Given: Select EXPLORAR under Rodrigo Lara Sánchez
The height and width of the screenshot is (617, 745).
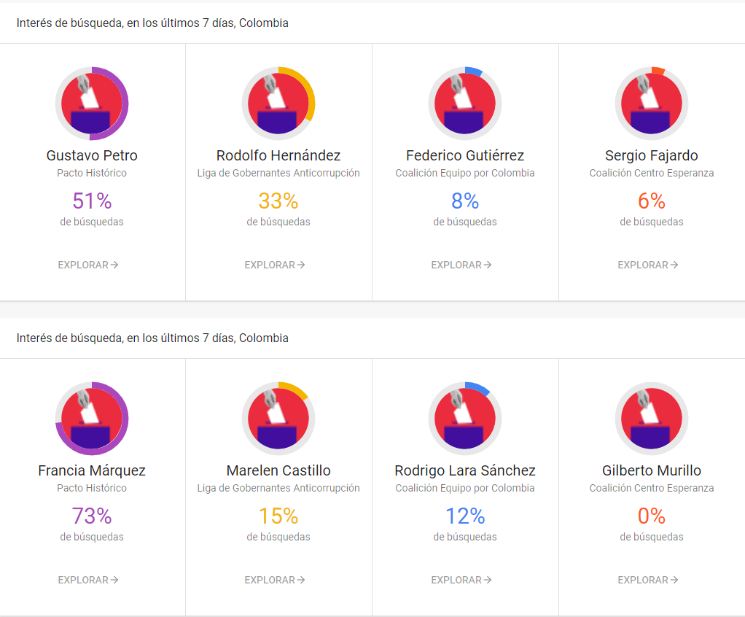Looking at the screenshot, I should (461, 580).
